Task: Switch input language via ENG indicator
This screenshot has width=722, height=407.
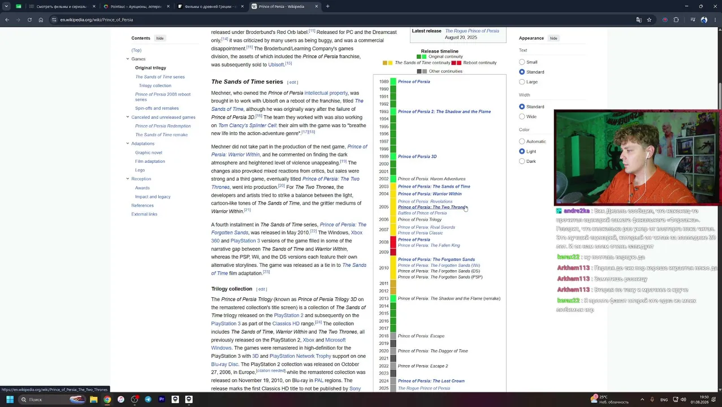Action: tap(664, 400)
